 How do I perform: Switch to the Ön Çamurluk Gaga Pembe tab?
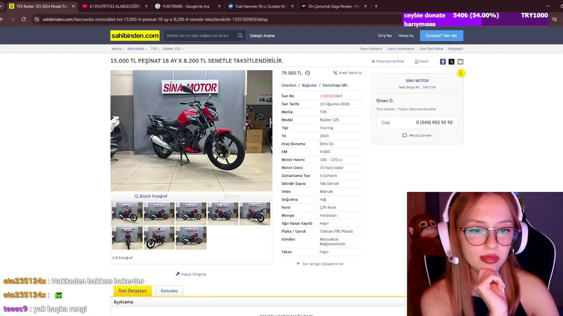tap(333, 6)
